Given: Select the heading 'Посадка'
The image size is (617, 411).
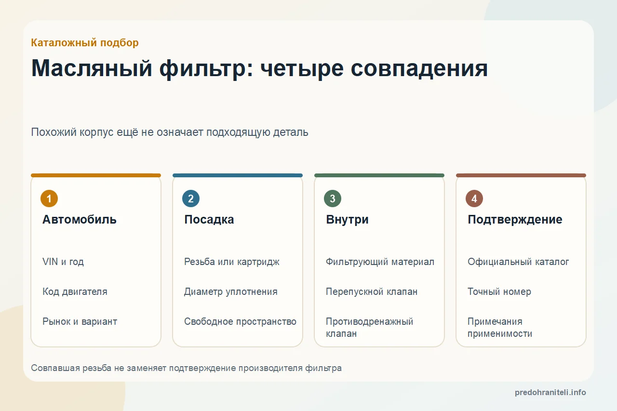Looking at the screenshot, I should pyautogui.click(x=209, y=220).
